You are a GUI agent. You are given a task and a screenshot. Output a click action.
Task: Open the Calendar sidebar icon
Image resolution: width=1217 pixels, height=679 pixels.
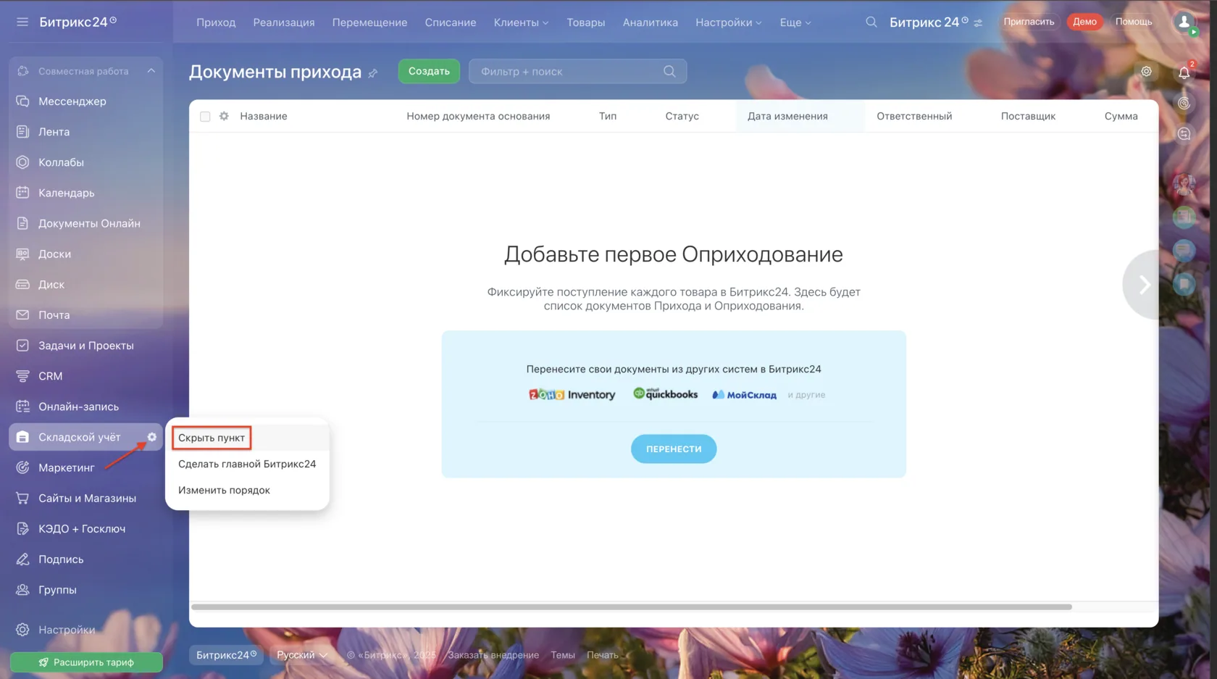[22, 193]
